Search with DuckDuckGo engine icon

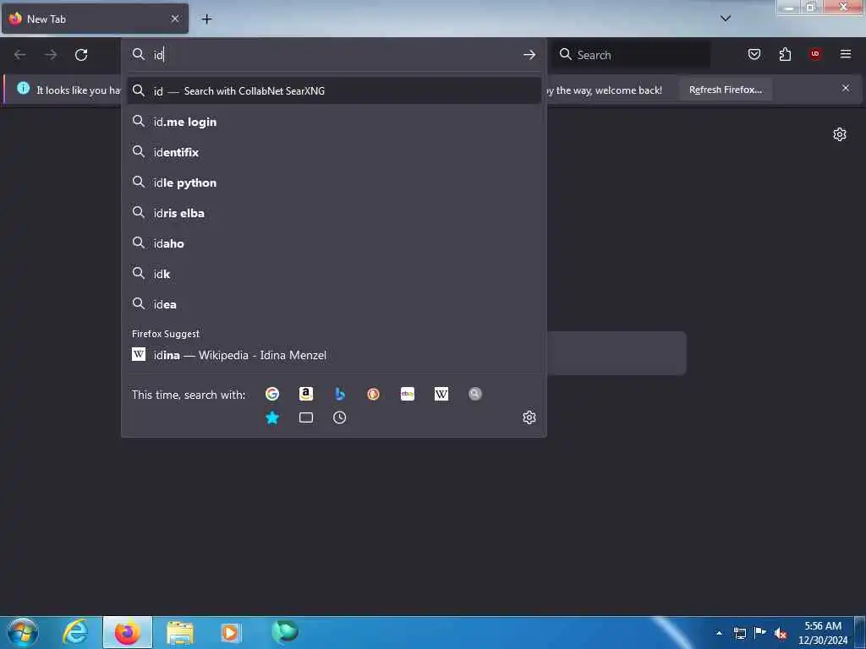click(373, 394)
